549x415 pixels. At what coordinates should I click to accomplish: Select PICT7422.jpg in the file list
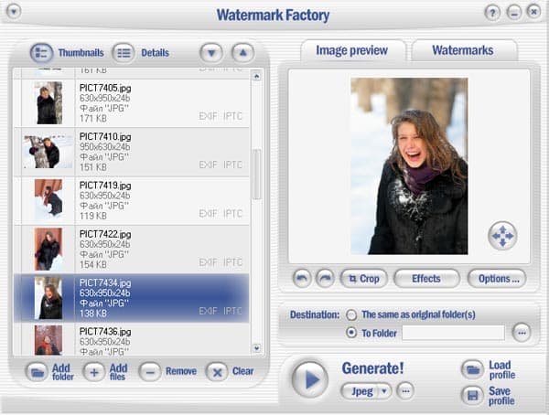131,250
